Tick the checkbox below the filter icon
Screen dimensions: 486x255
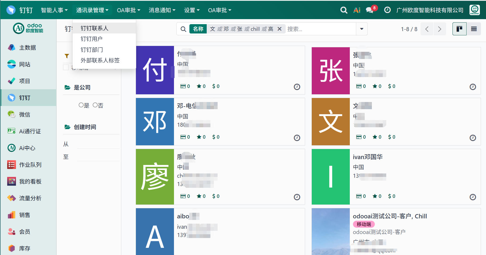pos(66,67)
